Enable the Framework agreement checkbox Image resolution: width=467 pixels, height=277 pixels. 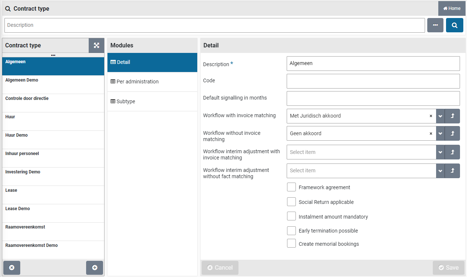tap(291, 187)
